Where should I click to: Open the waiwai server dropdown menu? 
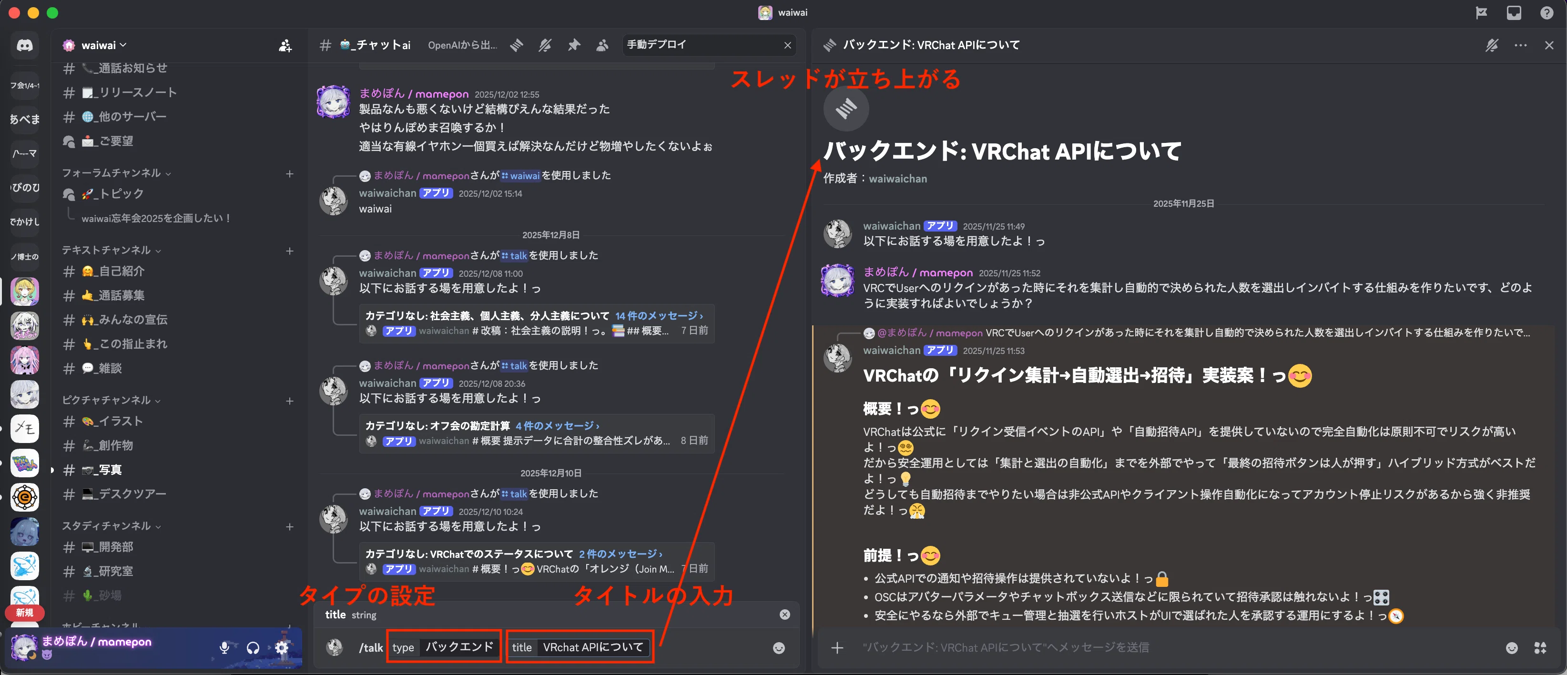[x=104, y=46]
